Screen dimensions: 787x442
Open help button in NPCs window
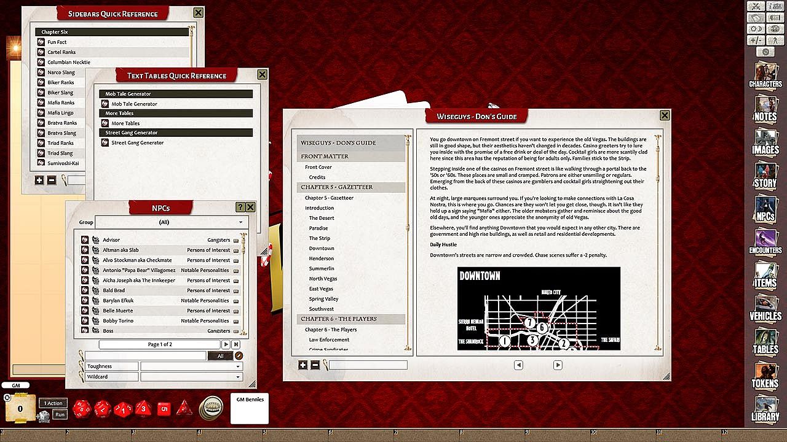(x=240, y=207)
